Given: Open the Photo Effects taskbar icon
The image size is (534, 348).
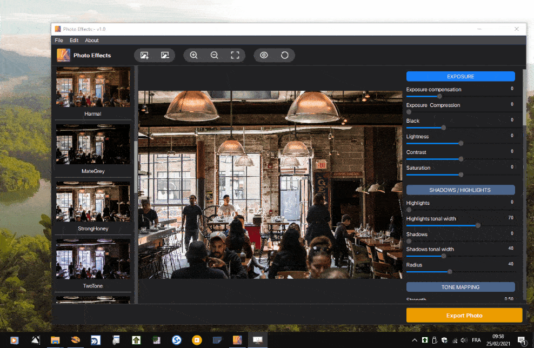Looking at the screenshot, I should click(x=237, y=340).
